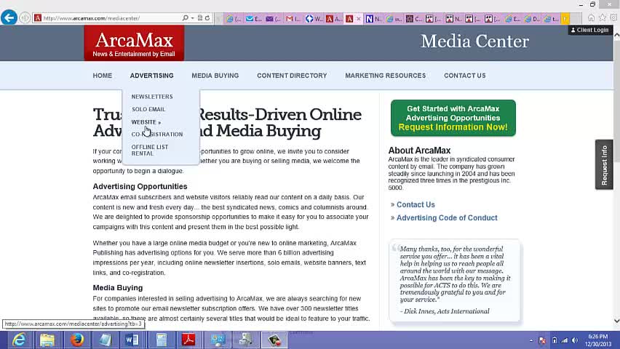Open Advertising Code of Conduct link
The height and width of the screenshot is (349, 620).
[x=447, y=218]
